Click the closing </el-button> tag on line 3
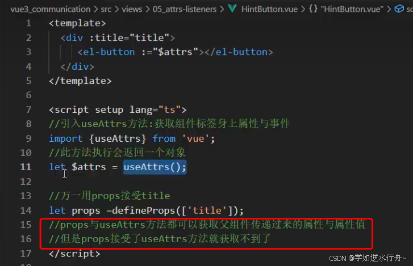 239,52
